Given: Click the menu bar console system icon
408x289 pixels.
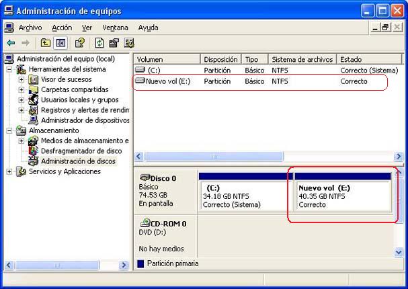Looking at the screenshot, I should [x=9, y=28].
